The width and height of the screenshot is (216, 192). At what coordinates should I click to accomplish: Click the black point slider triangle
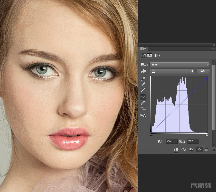click(151, 135)
